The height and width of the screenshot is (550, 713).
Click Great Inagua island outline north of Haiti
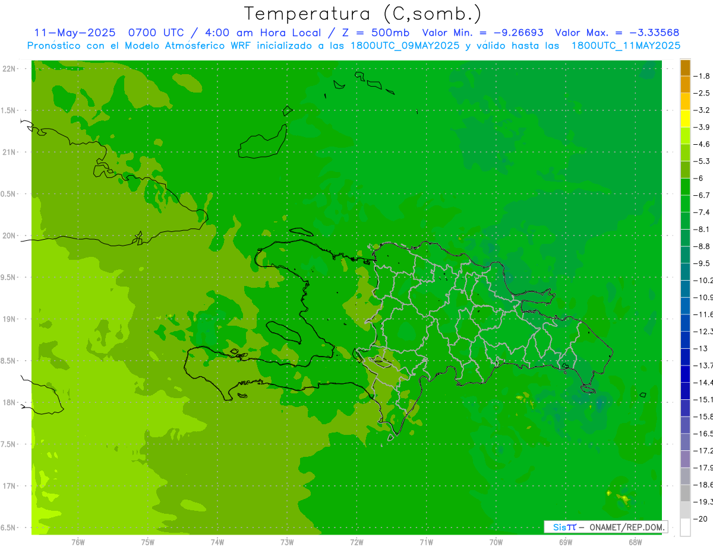point(263,142)
